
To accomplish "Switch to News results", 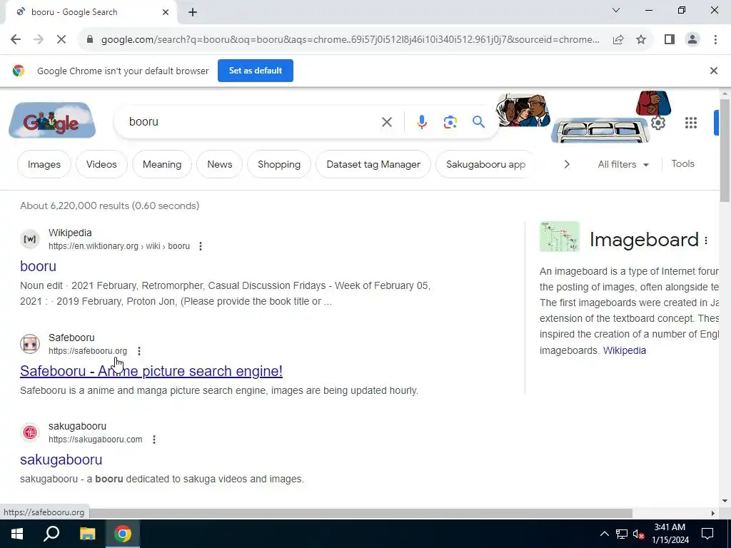I will [220, 164].
